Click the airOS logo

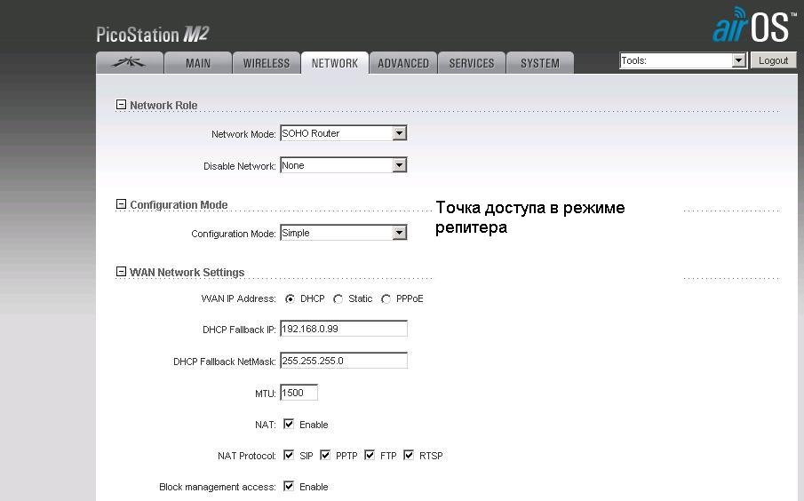point(751,27)
